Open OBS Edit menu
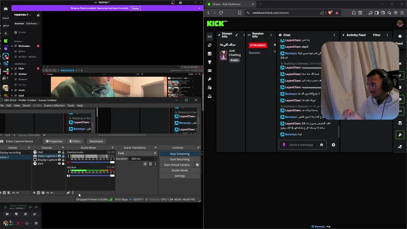This screenshot has width=407, height=229. pos(9,106)
